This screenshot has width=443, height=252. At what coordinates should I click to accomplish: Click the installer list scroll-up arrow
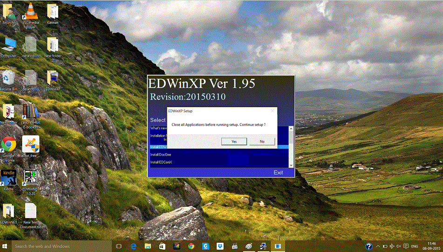point(291,129)
